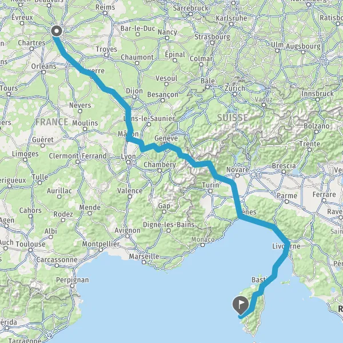Click the Reims city dot
The image size is (343, 343).
pyautogui.click(x=105, y=13)
